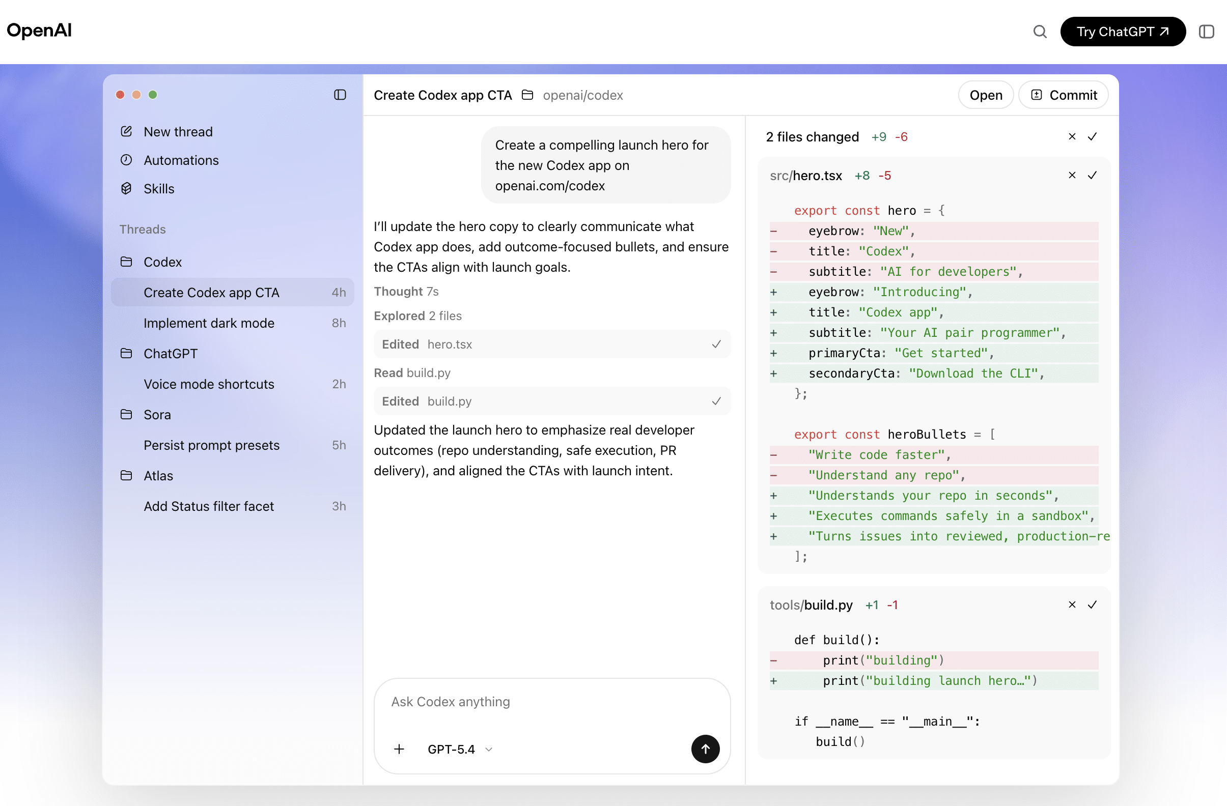Discard hero.tsx changes with X icon
Screen dimensions: 1227x806
click(x=1072, y=175)
